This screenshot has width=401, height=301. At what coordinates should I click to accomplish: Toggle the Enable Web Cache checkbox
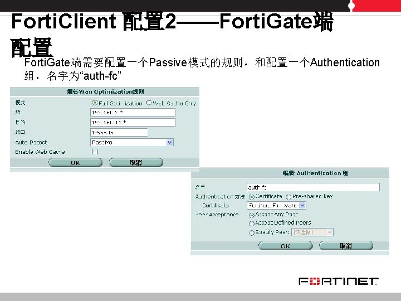coord(95,152)
